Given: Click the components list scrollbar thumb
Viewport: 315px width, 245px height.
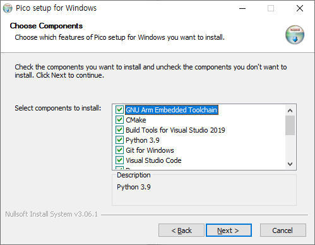Looking at the screenshot, I should [290, 125].
